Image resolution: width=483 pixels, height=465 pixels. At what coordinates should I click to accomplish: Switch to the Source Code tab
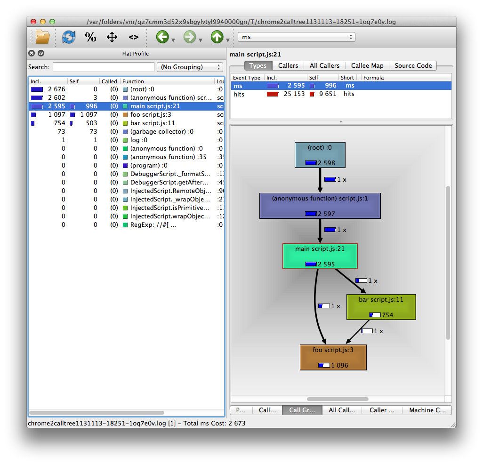413,65
